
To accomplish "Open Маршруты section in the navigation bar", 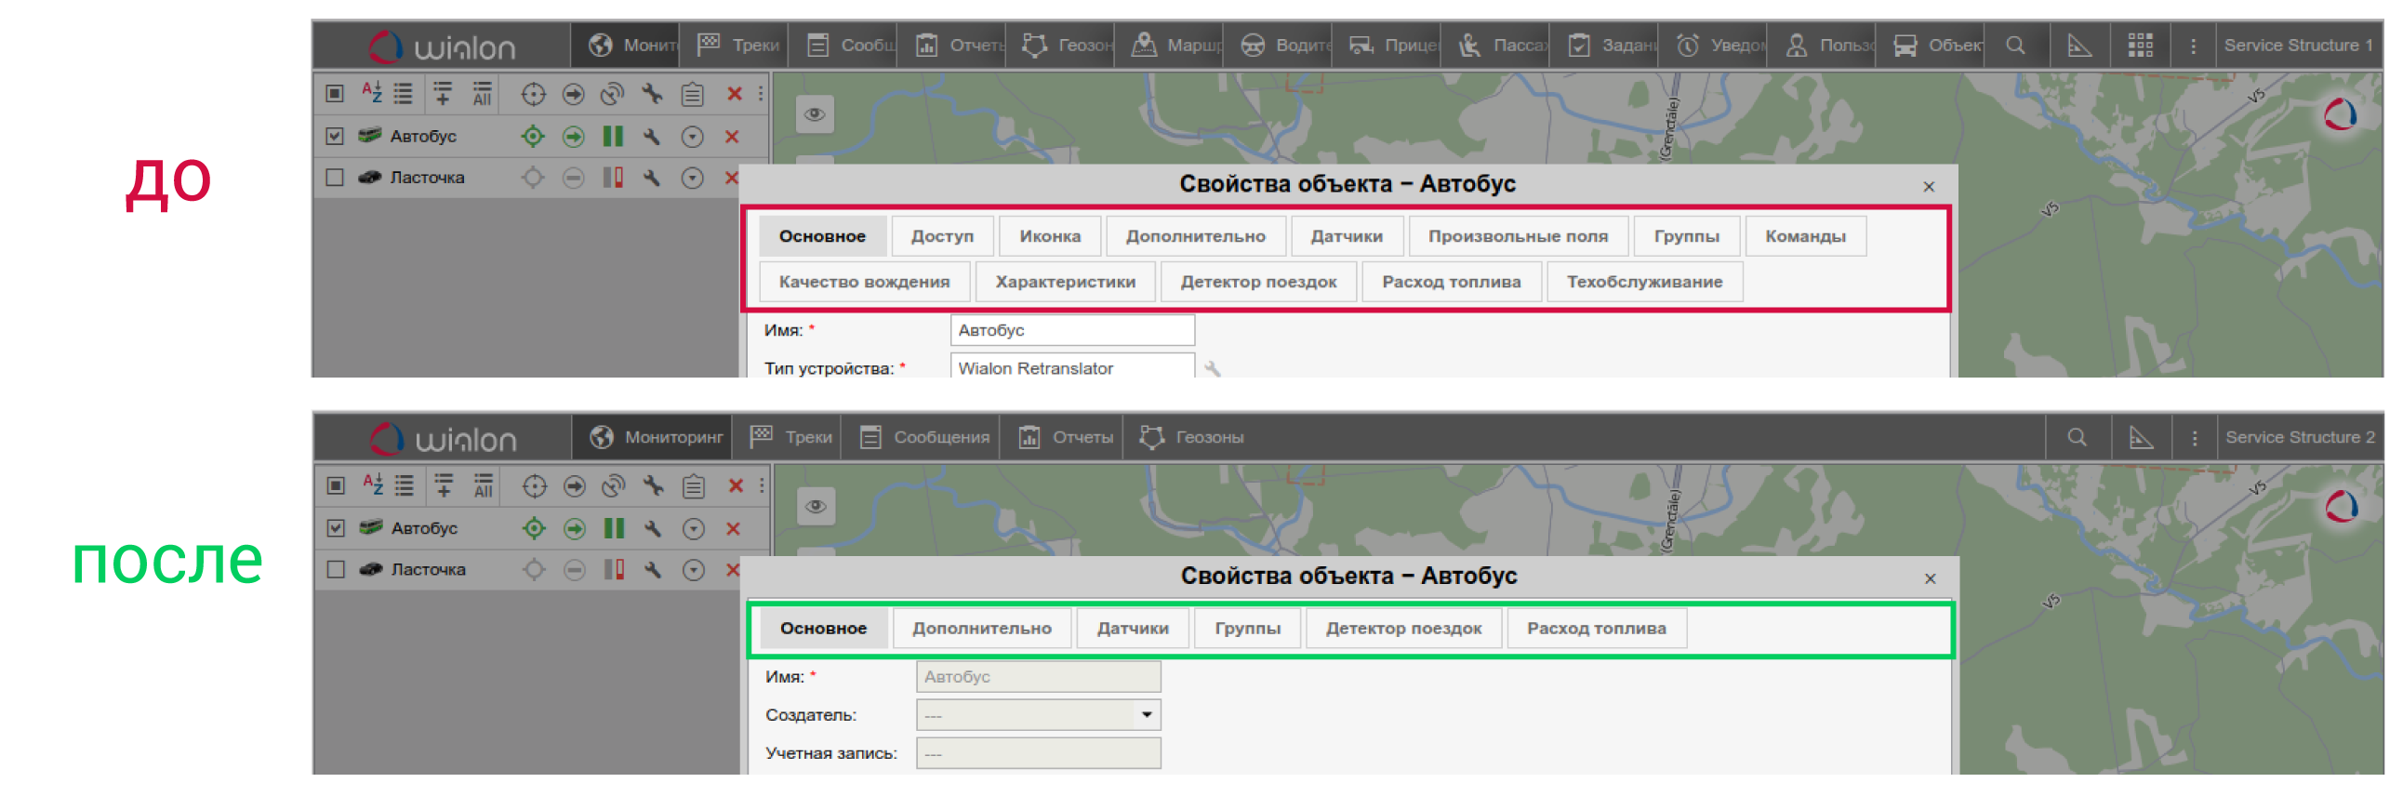I will click(x=1176, y=45).
